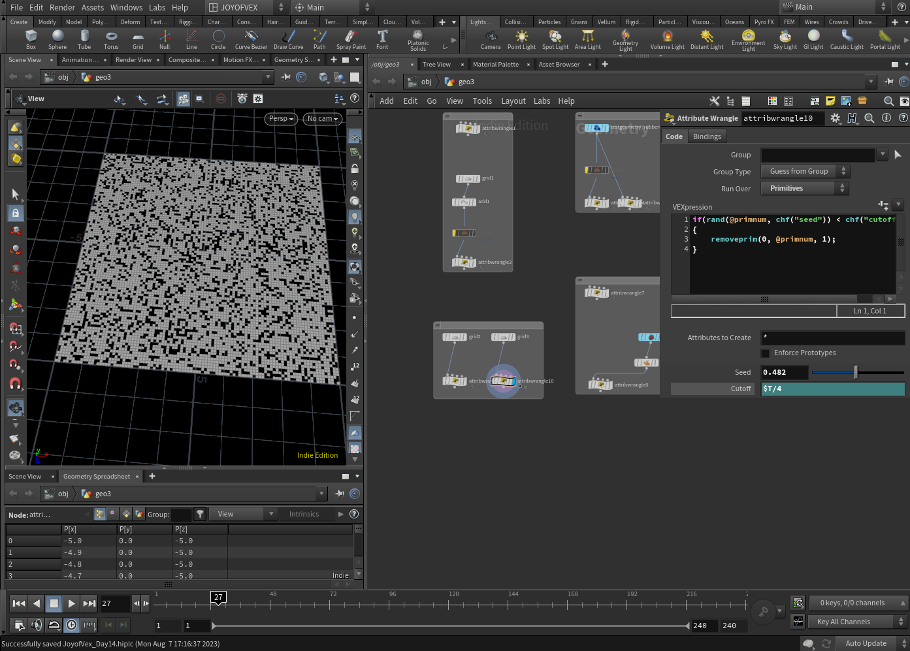The width and height of the screenshot is (910, 651).
Task: Switch to the Bindings tab
Action: [x=707, y=136]
